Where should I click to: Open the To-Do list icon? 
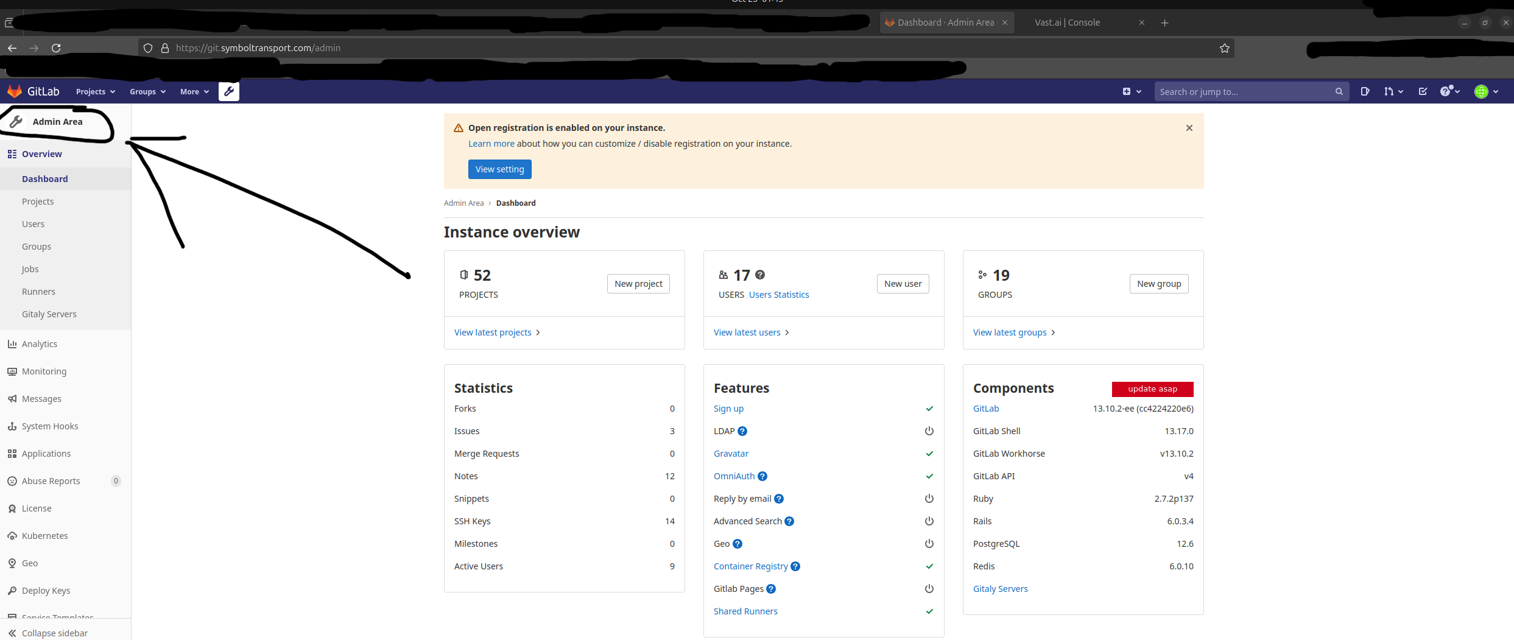click(x=1423, y=91)
